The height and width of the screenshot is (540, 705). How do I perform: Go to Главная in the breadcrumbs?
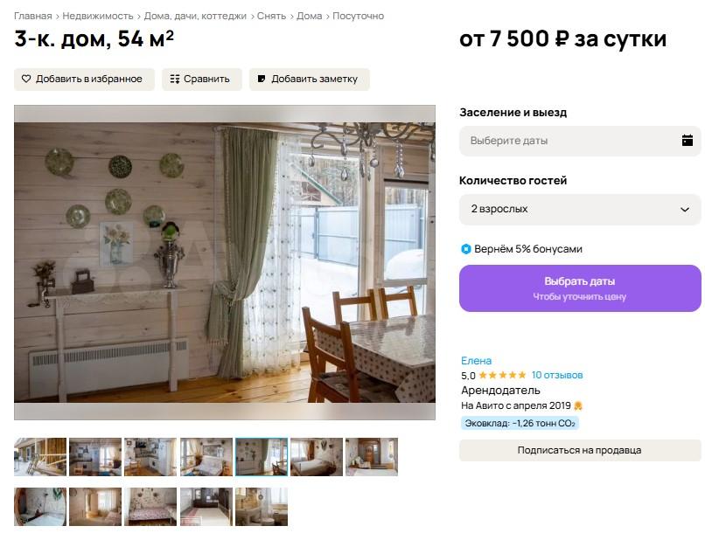(x=33, y=17)
